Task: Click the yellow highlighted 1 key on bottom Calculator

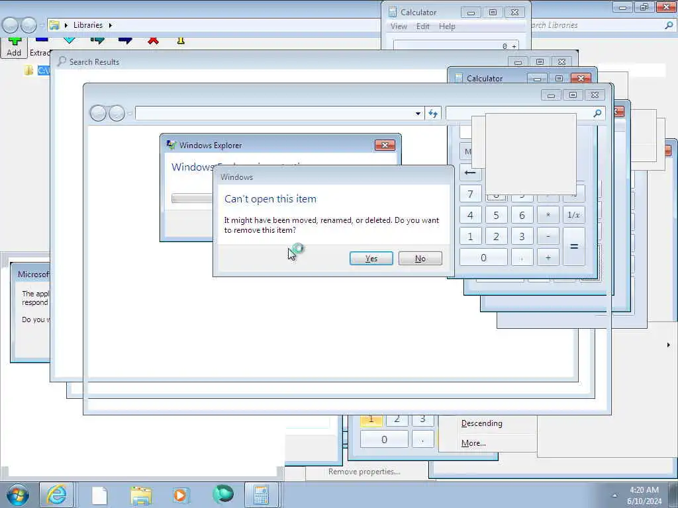Action: [371, 419]
